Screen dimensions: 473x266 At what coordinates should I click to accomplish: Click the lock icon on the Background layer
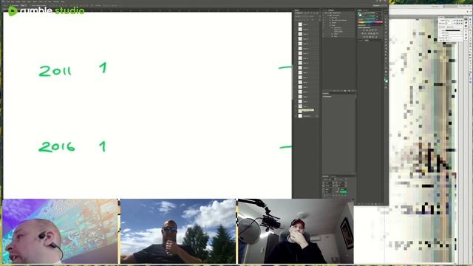pyautogui.click(x=317, y=116)
